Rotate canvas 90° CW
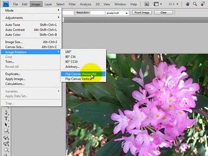Viewport: 208px width, 156px height. point(83,57)
